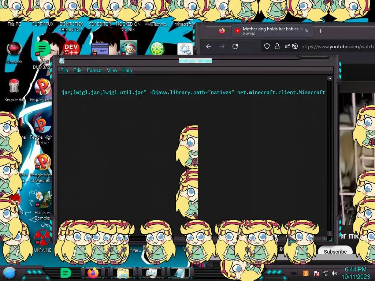Open File Explorer from the taskbar
This screenshot has width=375, height=281.
click(x=123, y=273)
